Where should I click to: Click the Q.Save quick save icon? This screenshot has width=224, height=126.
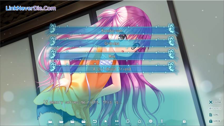click(x=50, y=122)
